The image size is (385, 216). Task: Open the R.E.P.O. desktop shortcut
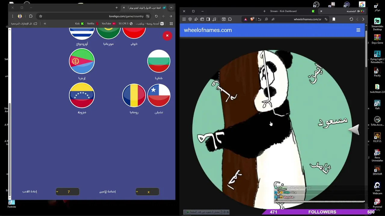[377, 138]
